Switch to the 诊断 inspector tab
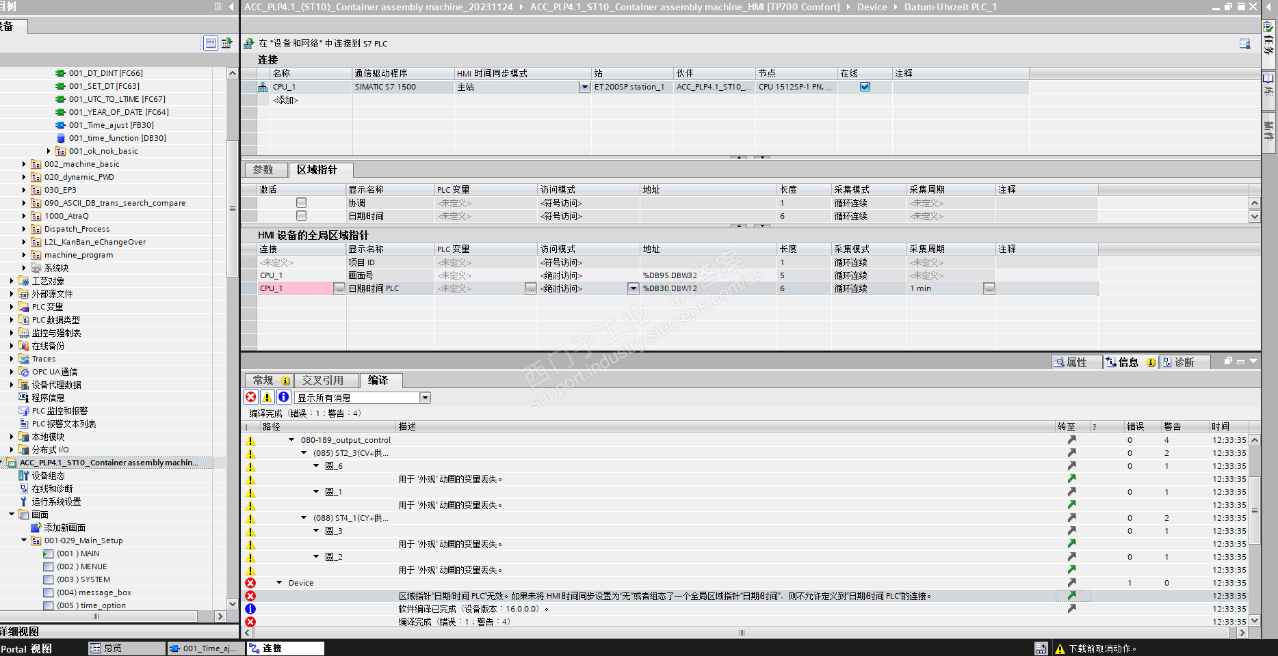 tap(1184, 362)
